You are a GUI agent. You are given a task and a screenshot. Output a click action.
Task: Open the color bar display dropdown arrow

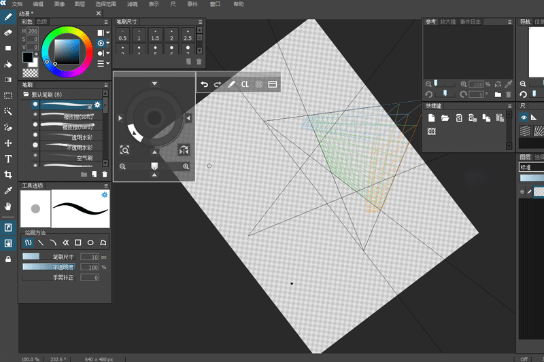pyautogui.click(x=108, y=33)
